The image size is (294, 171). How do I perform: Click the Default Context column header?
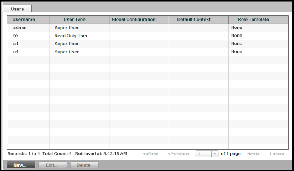194,20
